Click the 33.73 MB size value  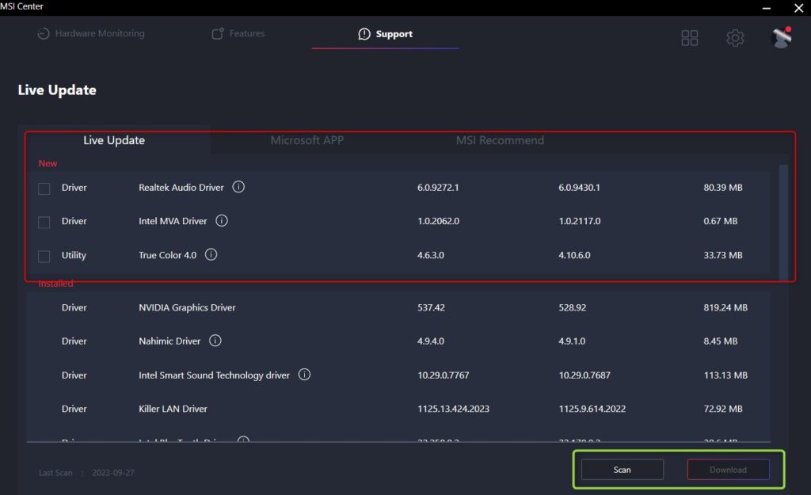tap(723, 255)
